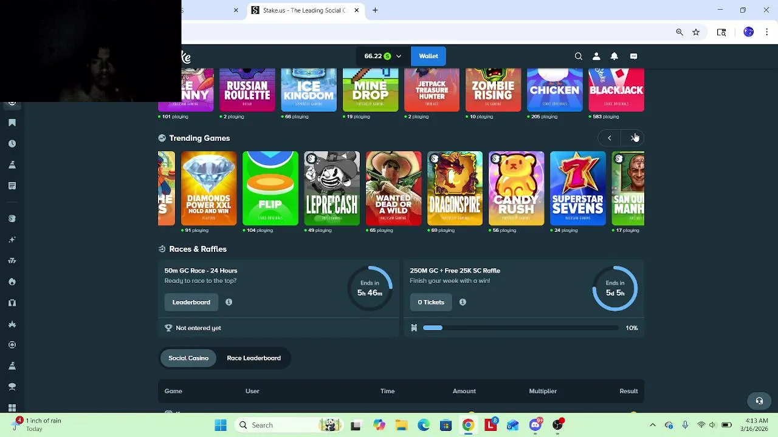Image resolution: width=778 pixels, height=437 pixels.
Task: Bookmark this page with the star
Action: pos(696,32)
